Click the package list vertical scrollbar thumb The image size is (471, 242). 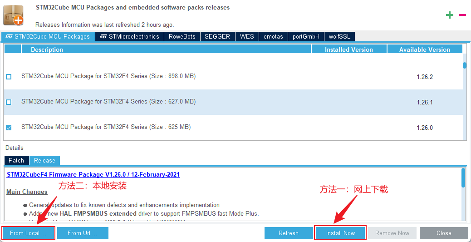(465, 65)
